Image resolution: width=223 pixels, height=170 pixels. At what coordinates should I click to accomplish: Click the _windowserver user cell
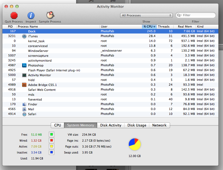pos(111,51)
